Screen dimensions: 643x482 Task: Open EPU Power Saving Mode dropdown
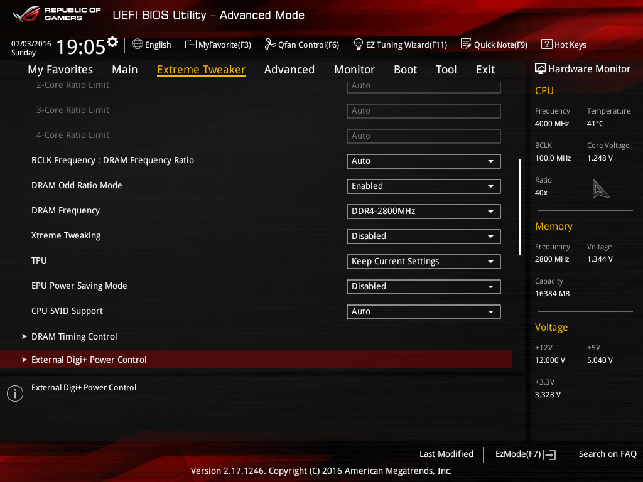[424, 286]
